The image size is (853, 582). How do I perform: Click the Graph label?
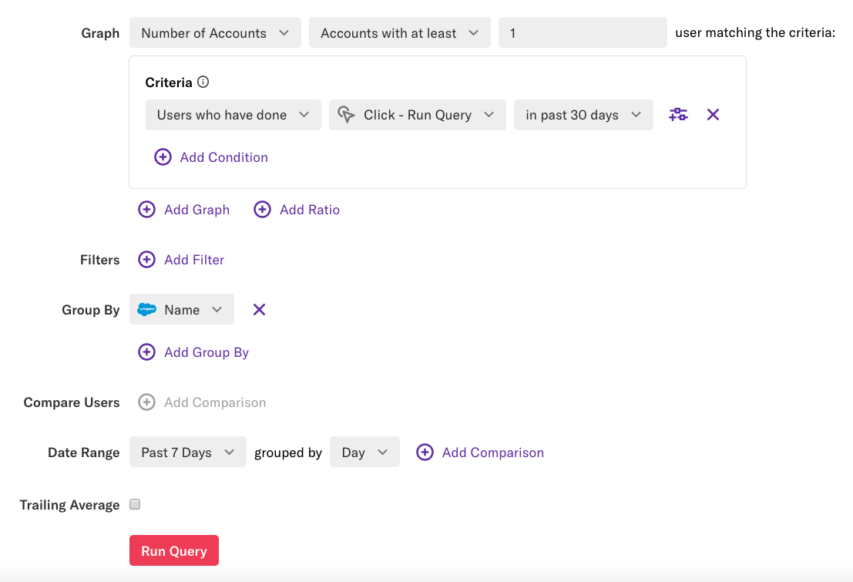tap(100, 33)
